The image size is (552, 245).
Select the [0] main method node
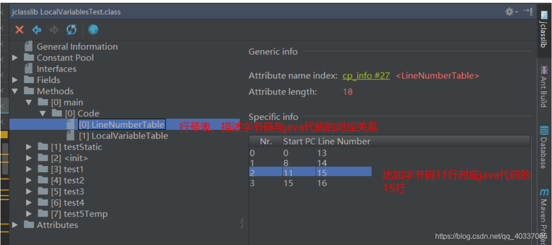tap(67, 102)
